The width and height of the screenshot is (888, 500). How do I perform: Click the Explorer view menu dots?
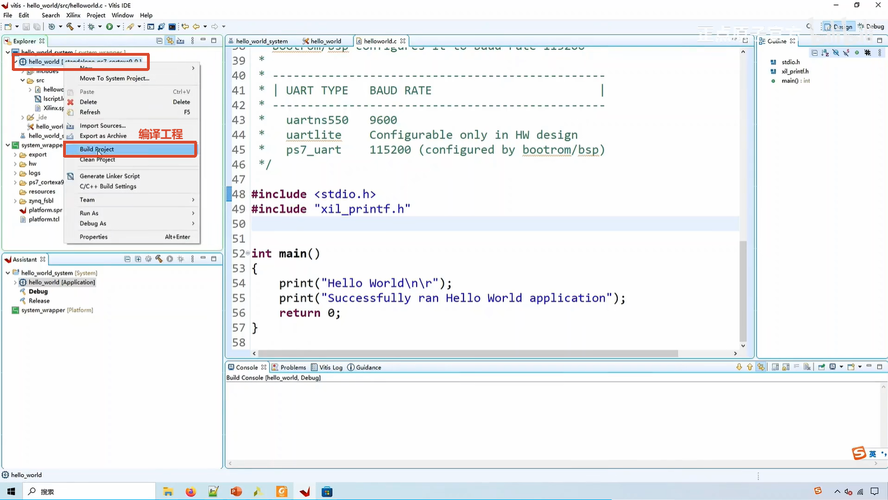pos(193,41)
